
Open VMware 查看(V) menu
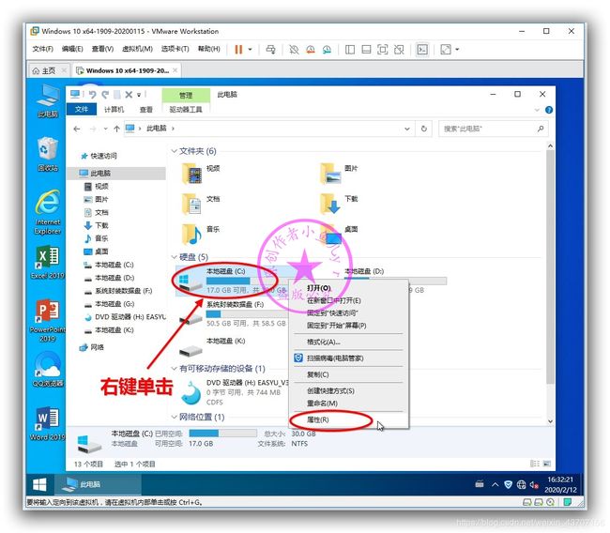pos(102,49)
